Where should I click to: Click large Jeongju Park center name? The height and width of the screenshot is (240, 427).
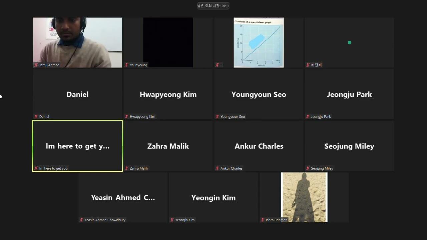point(349,95)
